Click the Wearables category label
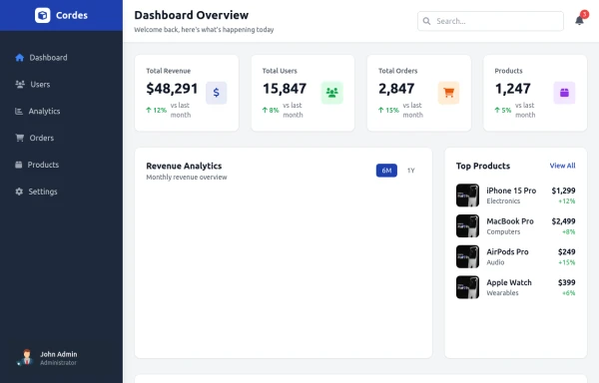The image size is (599, 383). 502,293
